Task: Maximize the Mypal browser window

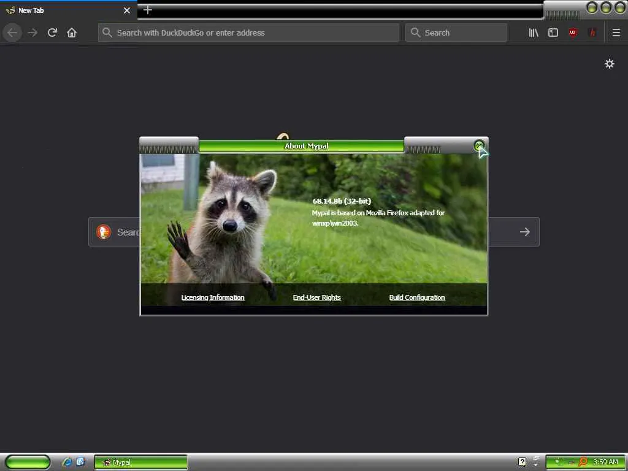Action: tap(606, 7)
